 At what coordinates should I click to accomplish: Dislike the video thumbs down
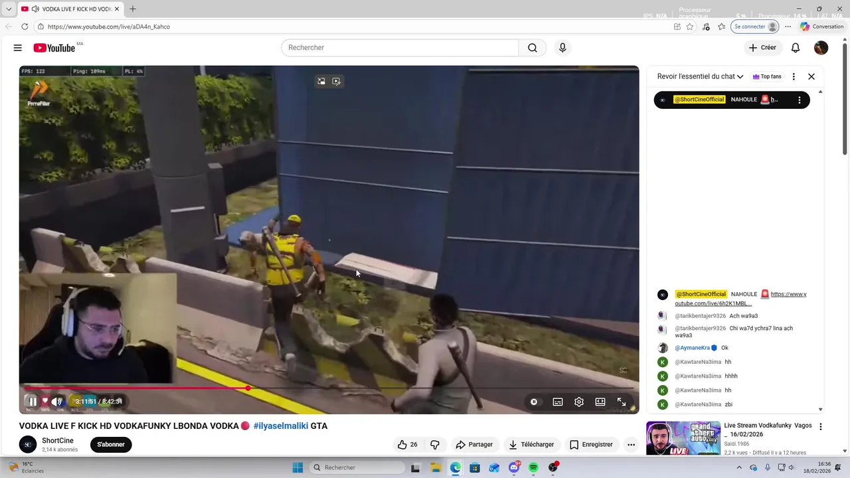pyautogui.click(x=435, y=444)
